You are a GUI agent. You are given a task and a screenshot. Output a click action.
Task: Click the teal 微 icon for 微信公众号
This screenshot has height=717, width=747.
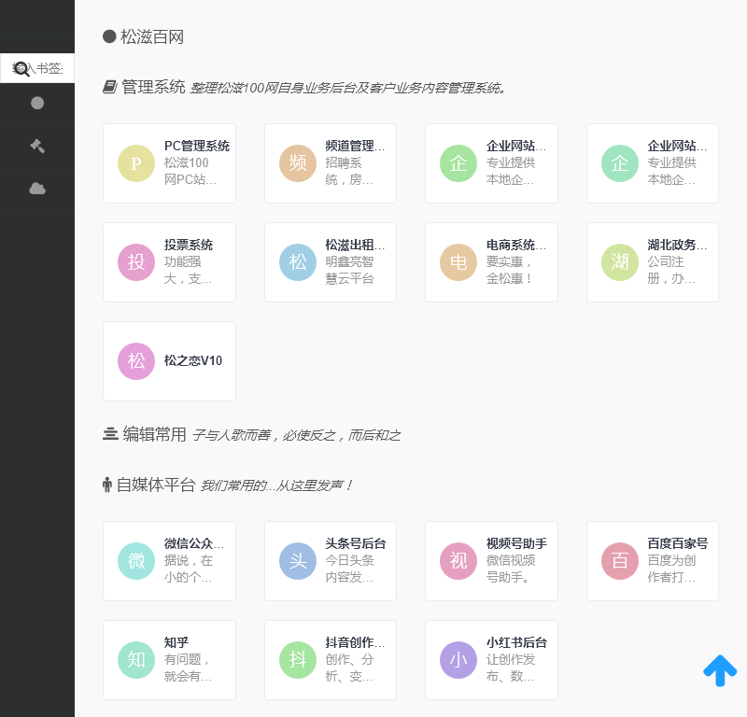tap(136, 561)
